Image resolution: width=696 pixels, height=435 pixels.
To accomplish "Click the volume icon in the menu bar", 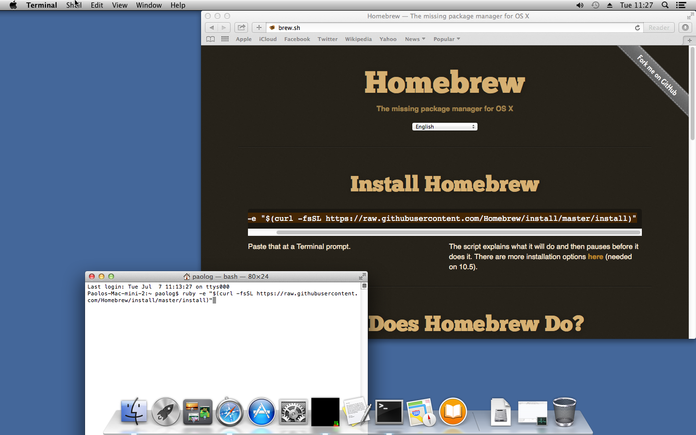I will [580, 5].
